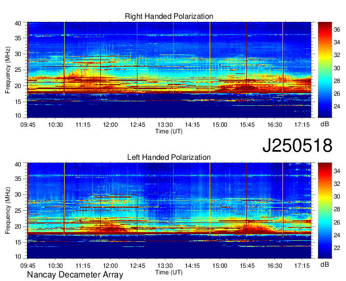Select the J250518 observation label
The height and width of the screenshot is (281, 346).
pyautogui.click(x=297, y=146)
